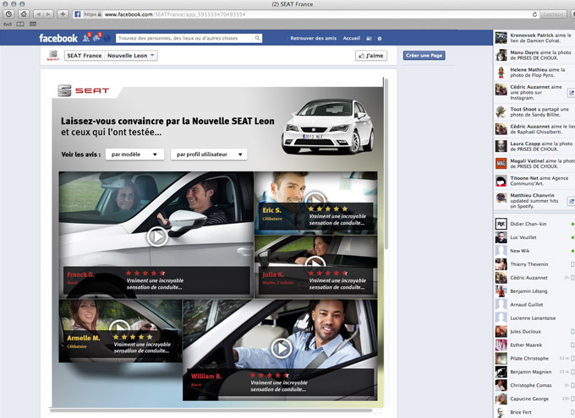Navigate forward with Safari forward arrow

tap(48, 14)
